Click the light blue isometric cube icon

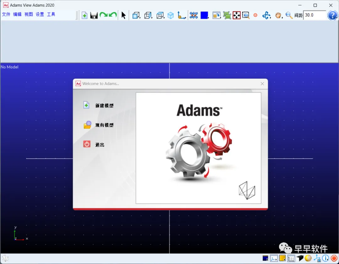coord(170,15)
